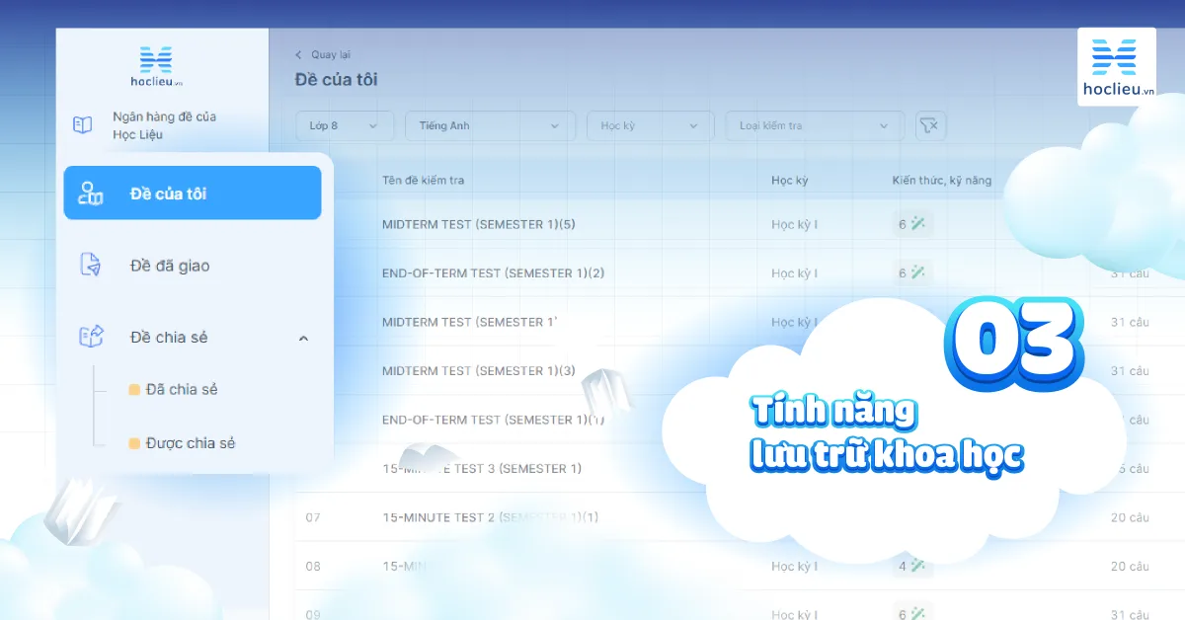Open the Lớp 8 grade dropdown

click(x=345, y=125)
